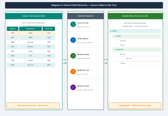Select the Parent ID cell in the New York row
The image size is (168, 116).
[x=49, y=65]
